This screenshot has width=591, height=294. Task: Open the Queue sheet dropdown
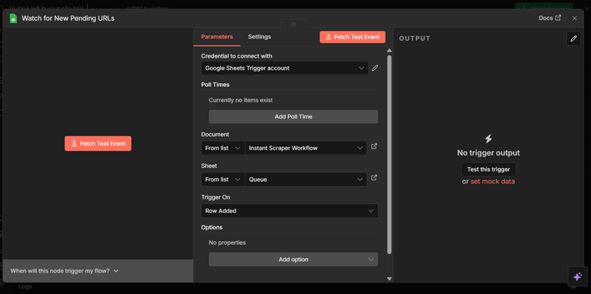coord(306,179)
